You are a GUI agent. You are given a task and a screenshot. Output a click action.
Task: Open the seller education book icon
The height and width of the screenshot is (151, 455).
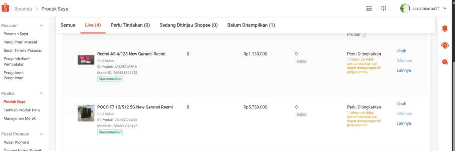383,8
